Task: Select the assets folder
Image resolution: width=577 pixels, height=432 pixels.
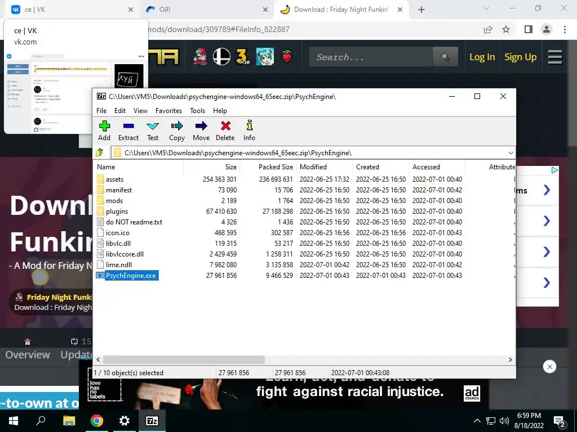Action: 115,179
